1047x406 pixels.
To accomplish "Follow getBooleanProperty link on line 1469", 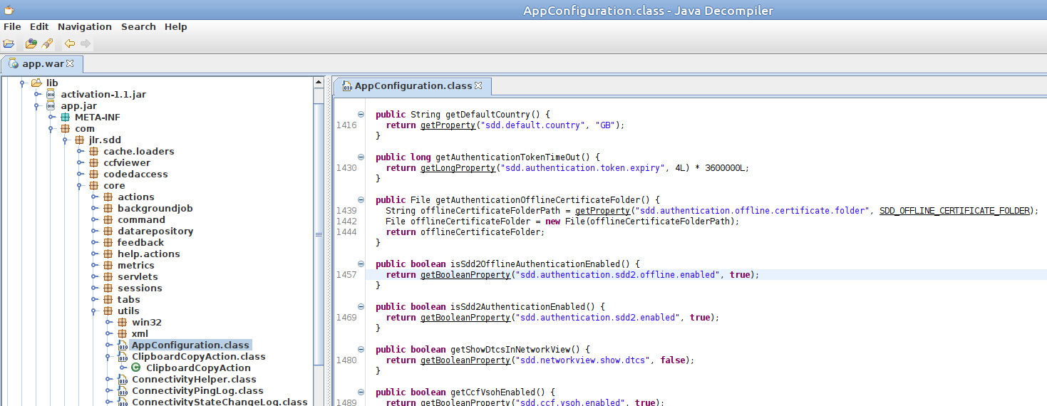I will click(465, 317).
